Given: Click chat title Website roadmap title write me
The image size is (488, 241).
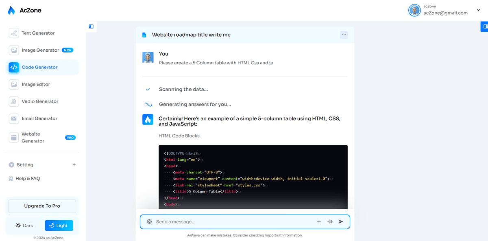Looking at the screenshot, I should 191,35.
